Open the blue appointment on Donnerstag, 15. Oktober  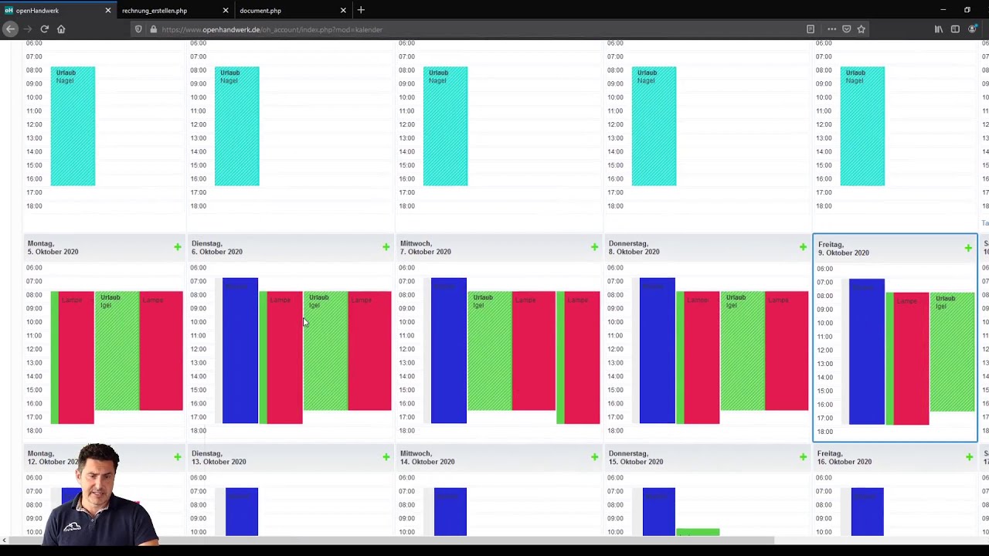[659, 511]
